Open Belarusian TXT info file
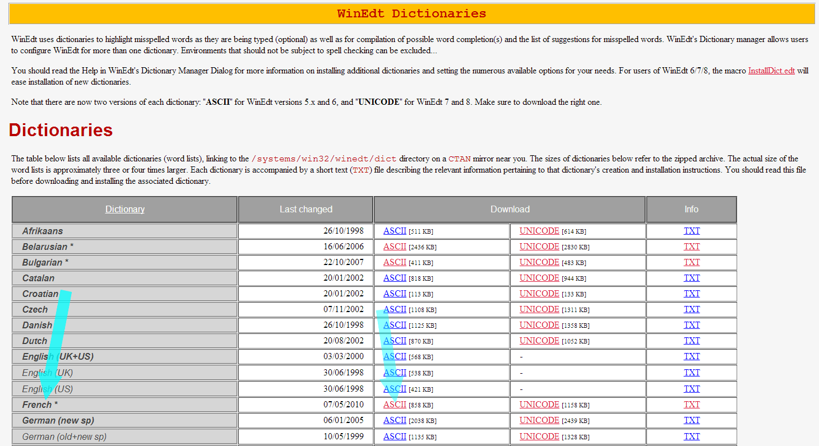The width and height of the screenshot is (819, 446). coord(692,247)
